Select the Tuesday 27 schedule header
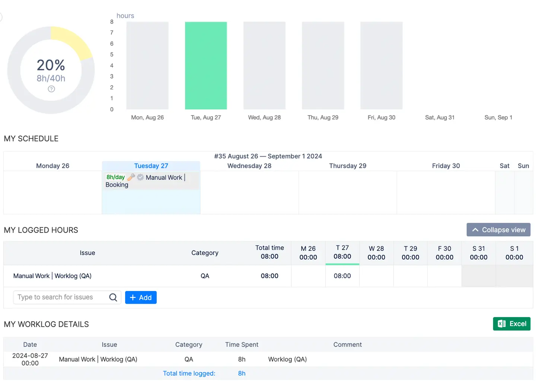The width and height of the screenshot is (536, 381). [x=151, y=166]
